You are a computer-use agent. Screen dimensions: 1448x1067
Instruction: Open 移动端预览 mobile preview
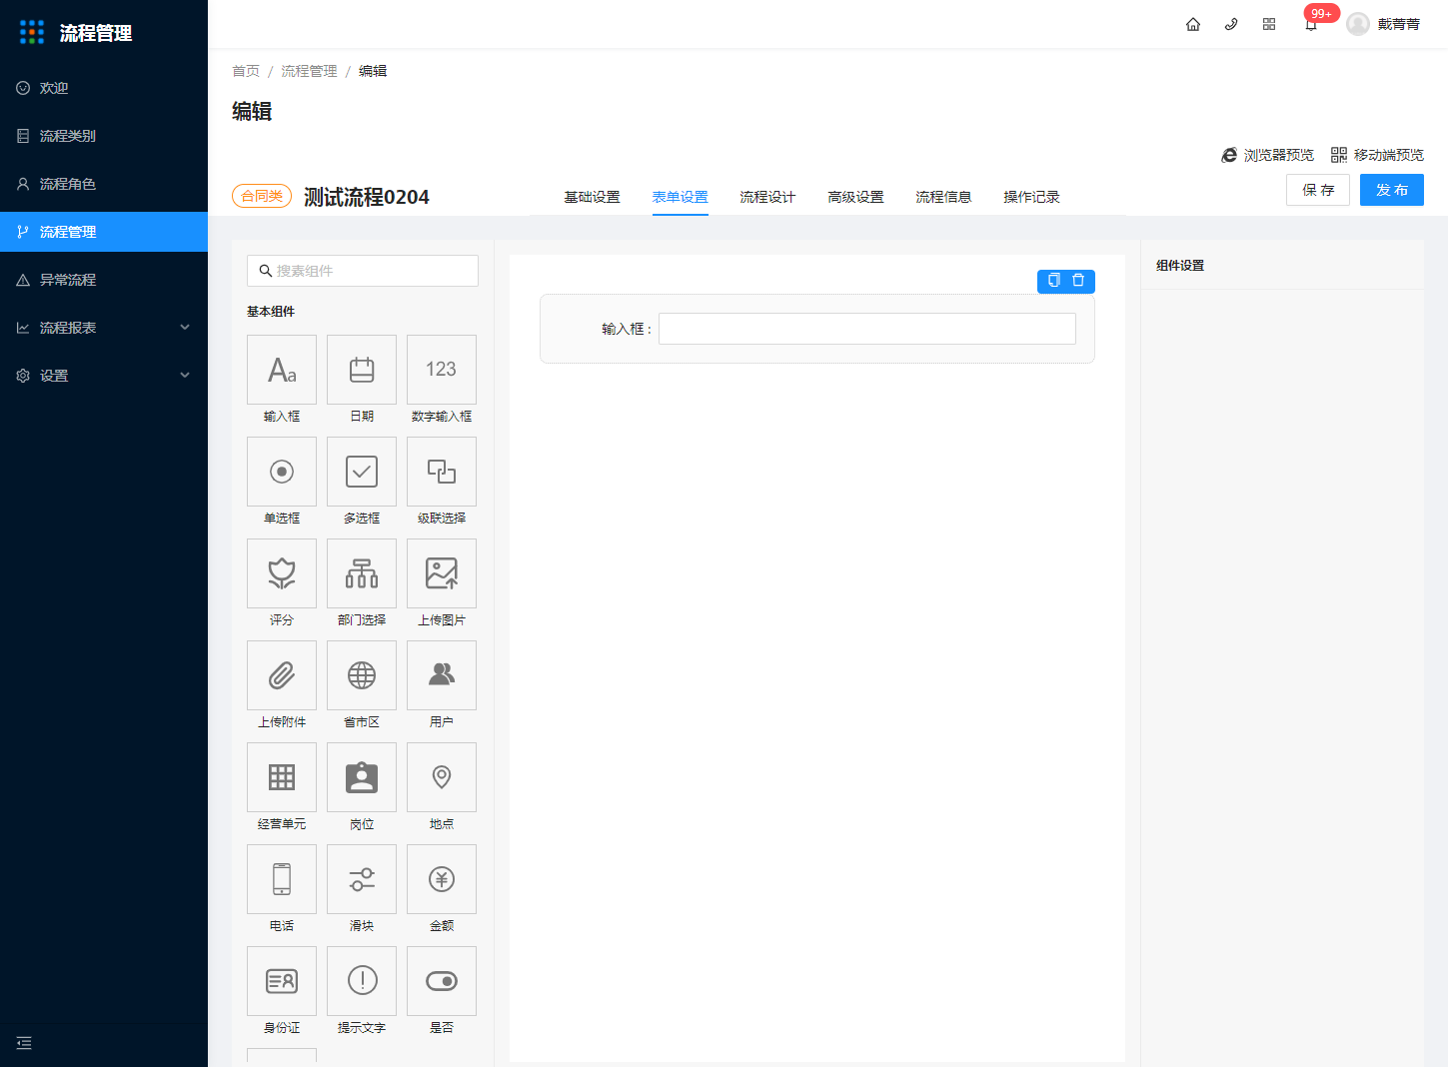point(1378,155)
